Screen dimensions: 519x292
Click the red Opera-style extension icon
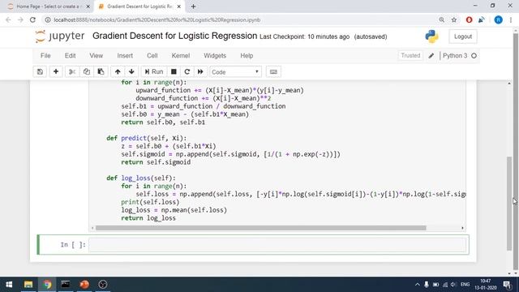click(x=469, y=19)
